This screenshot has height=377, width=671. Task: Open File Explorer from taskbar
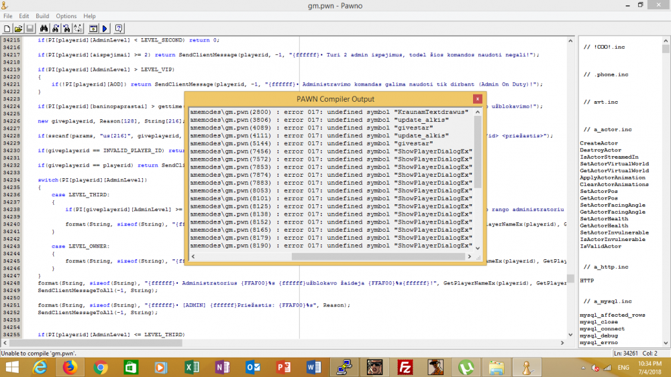tap(496, 368)
